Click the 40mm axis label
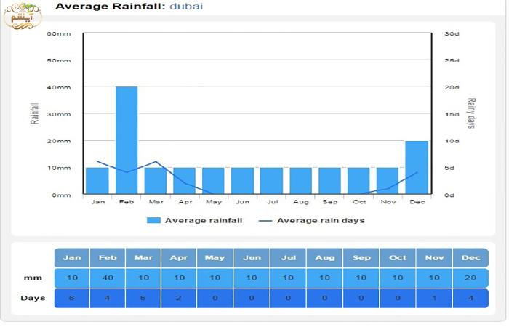 (x=59, y=88)
